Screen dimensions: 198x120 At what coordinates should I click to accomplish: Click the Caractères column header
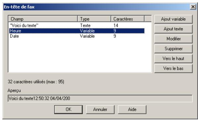pyautogui.click(x=127, y=19)
